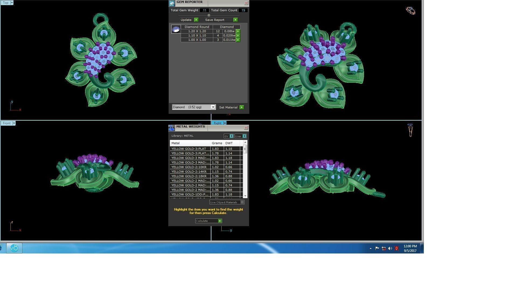This screenshot has height=290, width=517.
Task: Click the Gem Reporter collapse slider handle
Action: pos(209,15)
